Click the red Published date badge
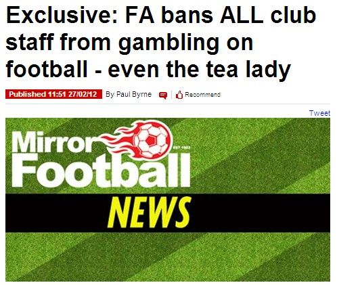The image size is (337, 285). click(x=53, y=94)
